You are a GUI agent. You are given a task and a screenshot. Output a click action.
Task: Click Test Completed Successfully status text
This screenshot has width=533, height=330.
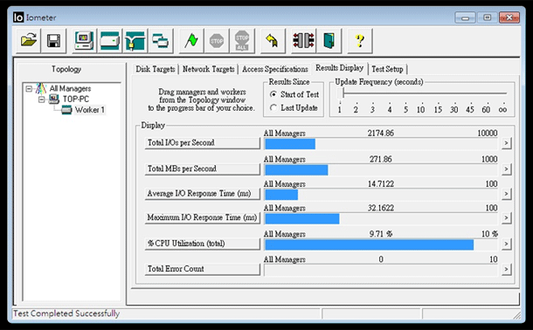click(66, 313)
